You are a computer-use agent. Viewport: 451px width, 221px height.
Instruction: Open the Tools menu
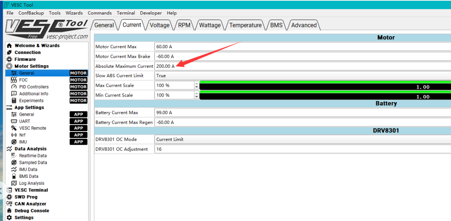pyautogui.click(x=54, y=13)
